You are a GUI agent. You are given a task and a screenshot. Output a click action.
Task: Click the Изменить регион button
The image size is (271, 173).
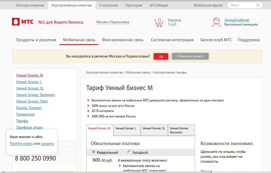(190, 56)
